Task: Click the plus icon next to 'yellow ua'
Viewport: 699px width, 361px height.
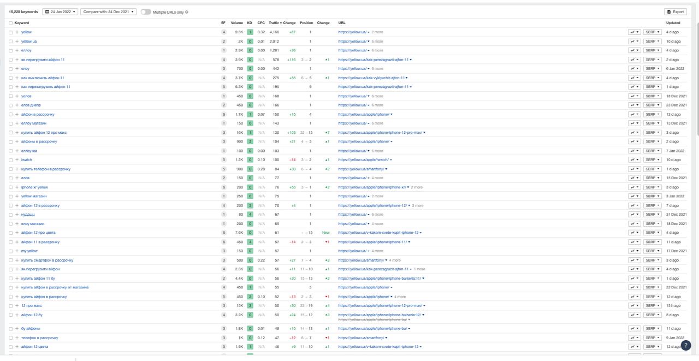Action: [17, 42]
